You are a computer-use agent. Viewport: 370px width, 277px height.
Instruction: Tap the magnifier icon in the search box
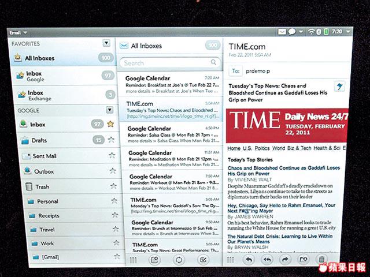tap(213, 62)
